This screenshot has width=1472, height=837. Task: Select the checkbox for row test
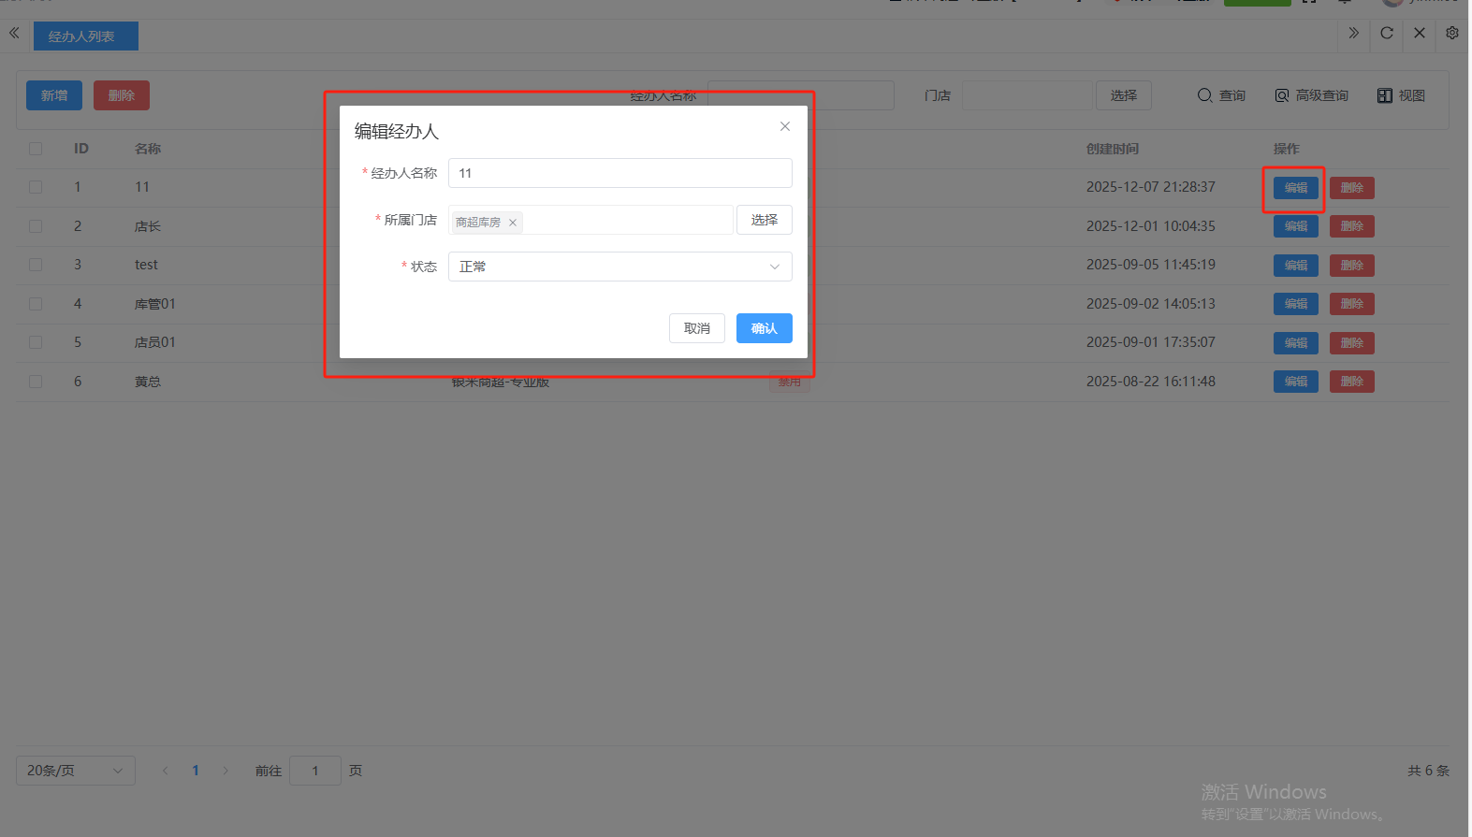pos(36,265)
